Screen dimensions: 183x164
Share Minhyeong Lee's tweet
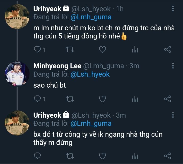[x=167, y=99]
